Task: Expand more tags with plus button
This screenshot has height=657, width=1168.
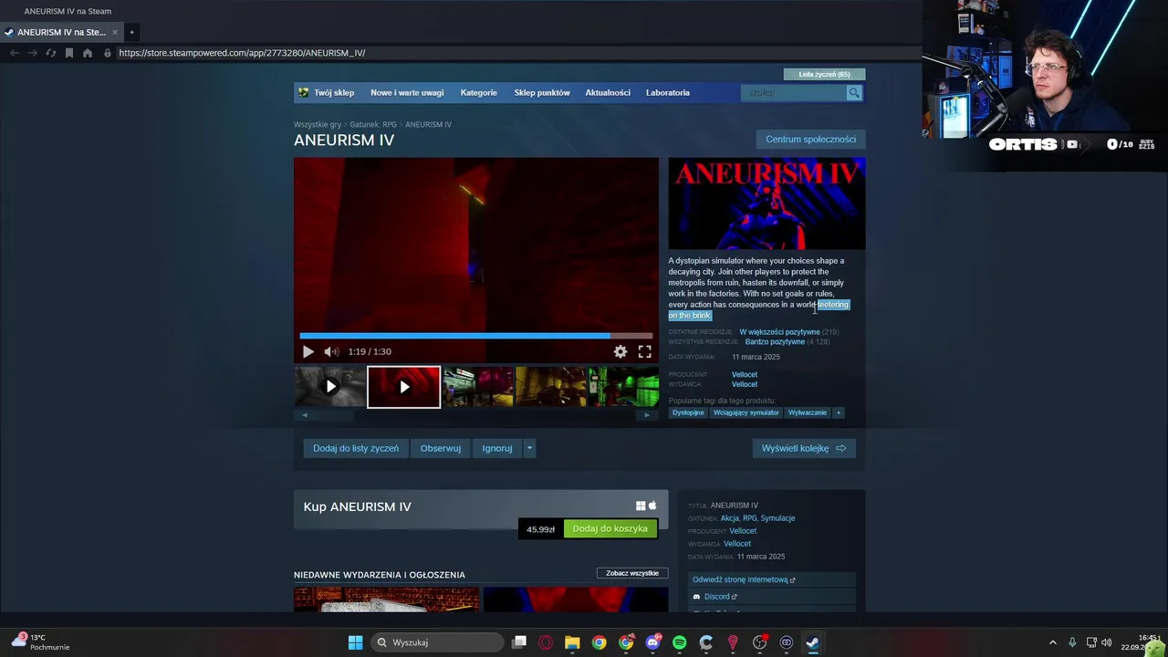Action: tap(839, 412)
